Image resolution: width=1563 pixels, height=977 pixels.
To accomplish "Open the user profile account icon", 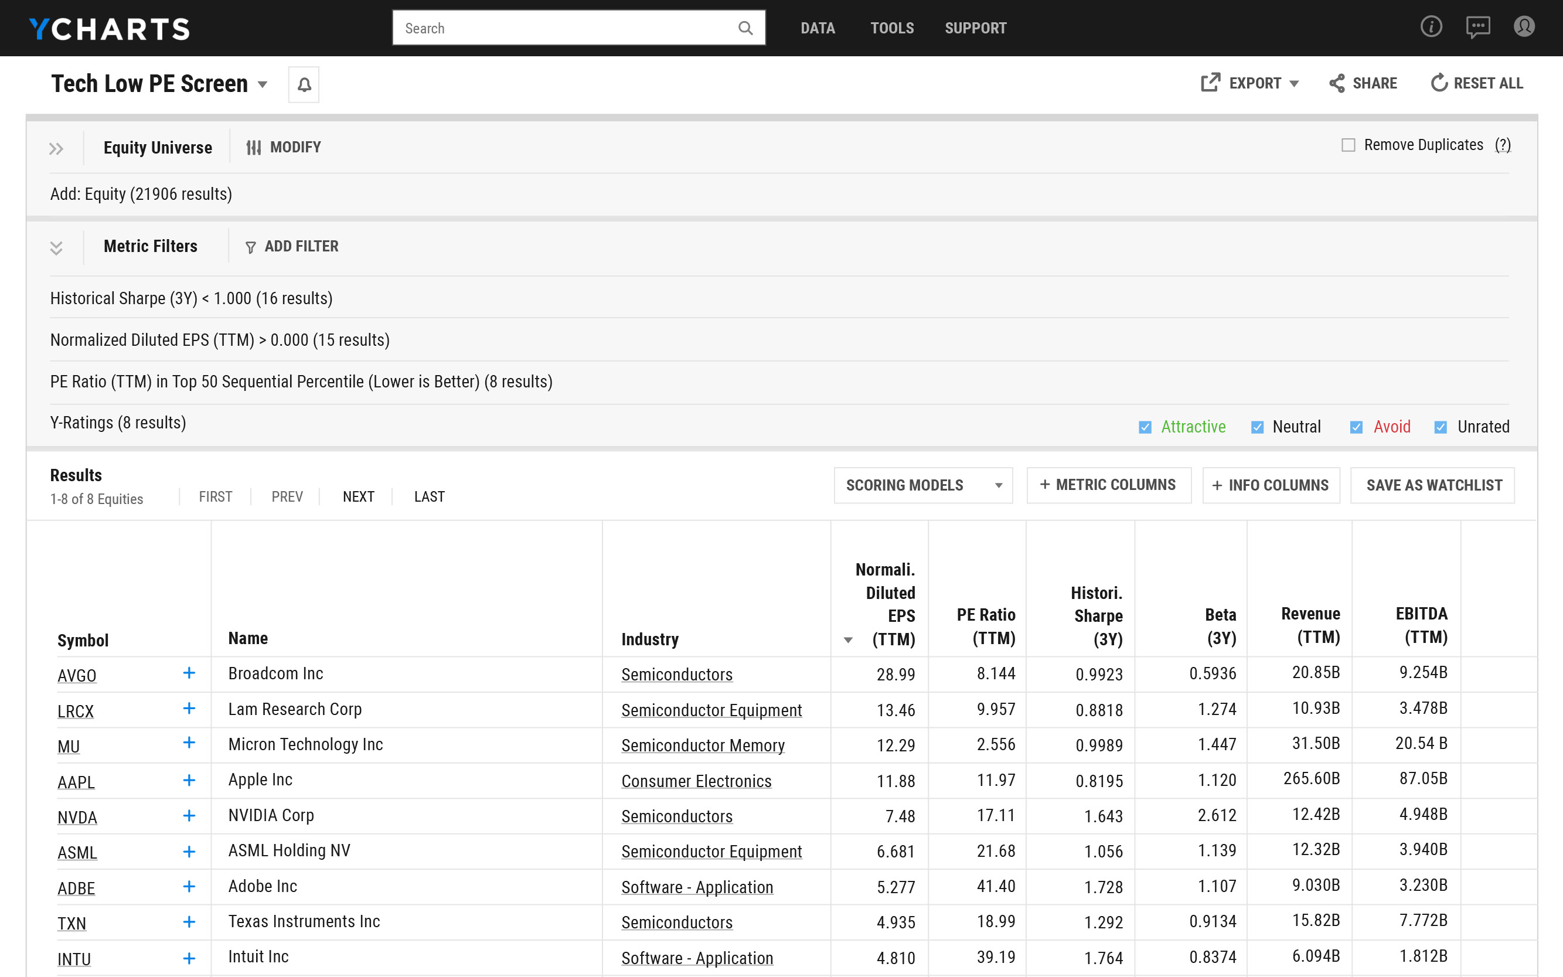I will [1524, 28].
